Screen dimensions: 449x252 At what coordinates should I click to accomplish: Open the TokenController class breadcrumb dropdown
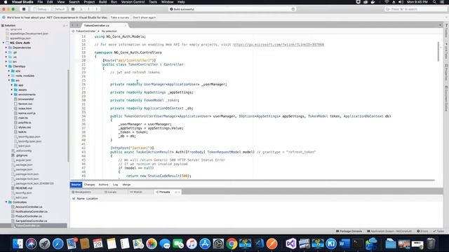pos(86,31)
